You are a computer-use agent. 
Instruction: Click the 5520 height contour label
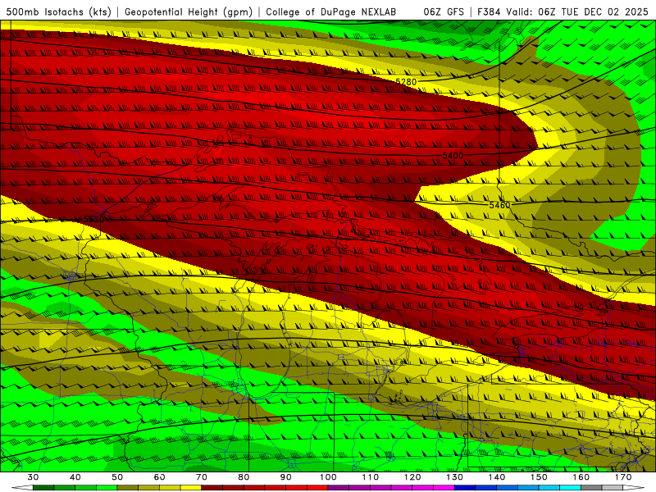pyautogui.click(x=93, y=219)
